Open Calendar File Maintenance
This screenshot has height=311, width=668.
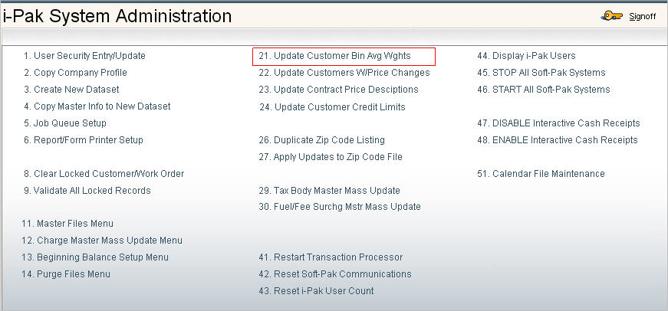point(541,174)
